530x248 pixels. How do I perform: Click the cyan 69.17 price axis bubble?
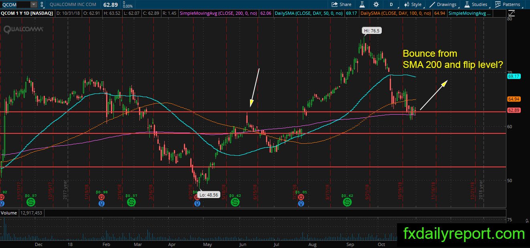click(x=514, y=76)
